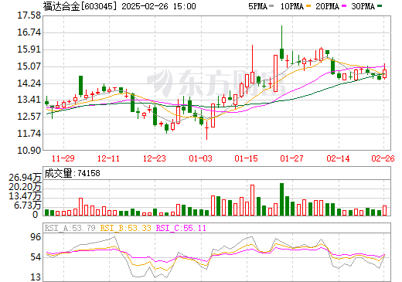Click the 30PMA green legend swatch
The image size is (402, 282).
click(x=380, y=6)
